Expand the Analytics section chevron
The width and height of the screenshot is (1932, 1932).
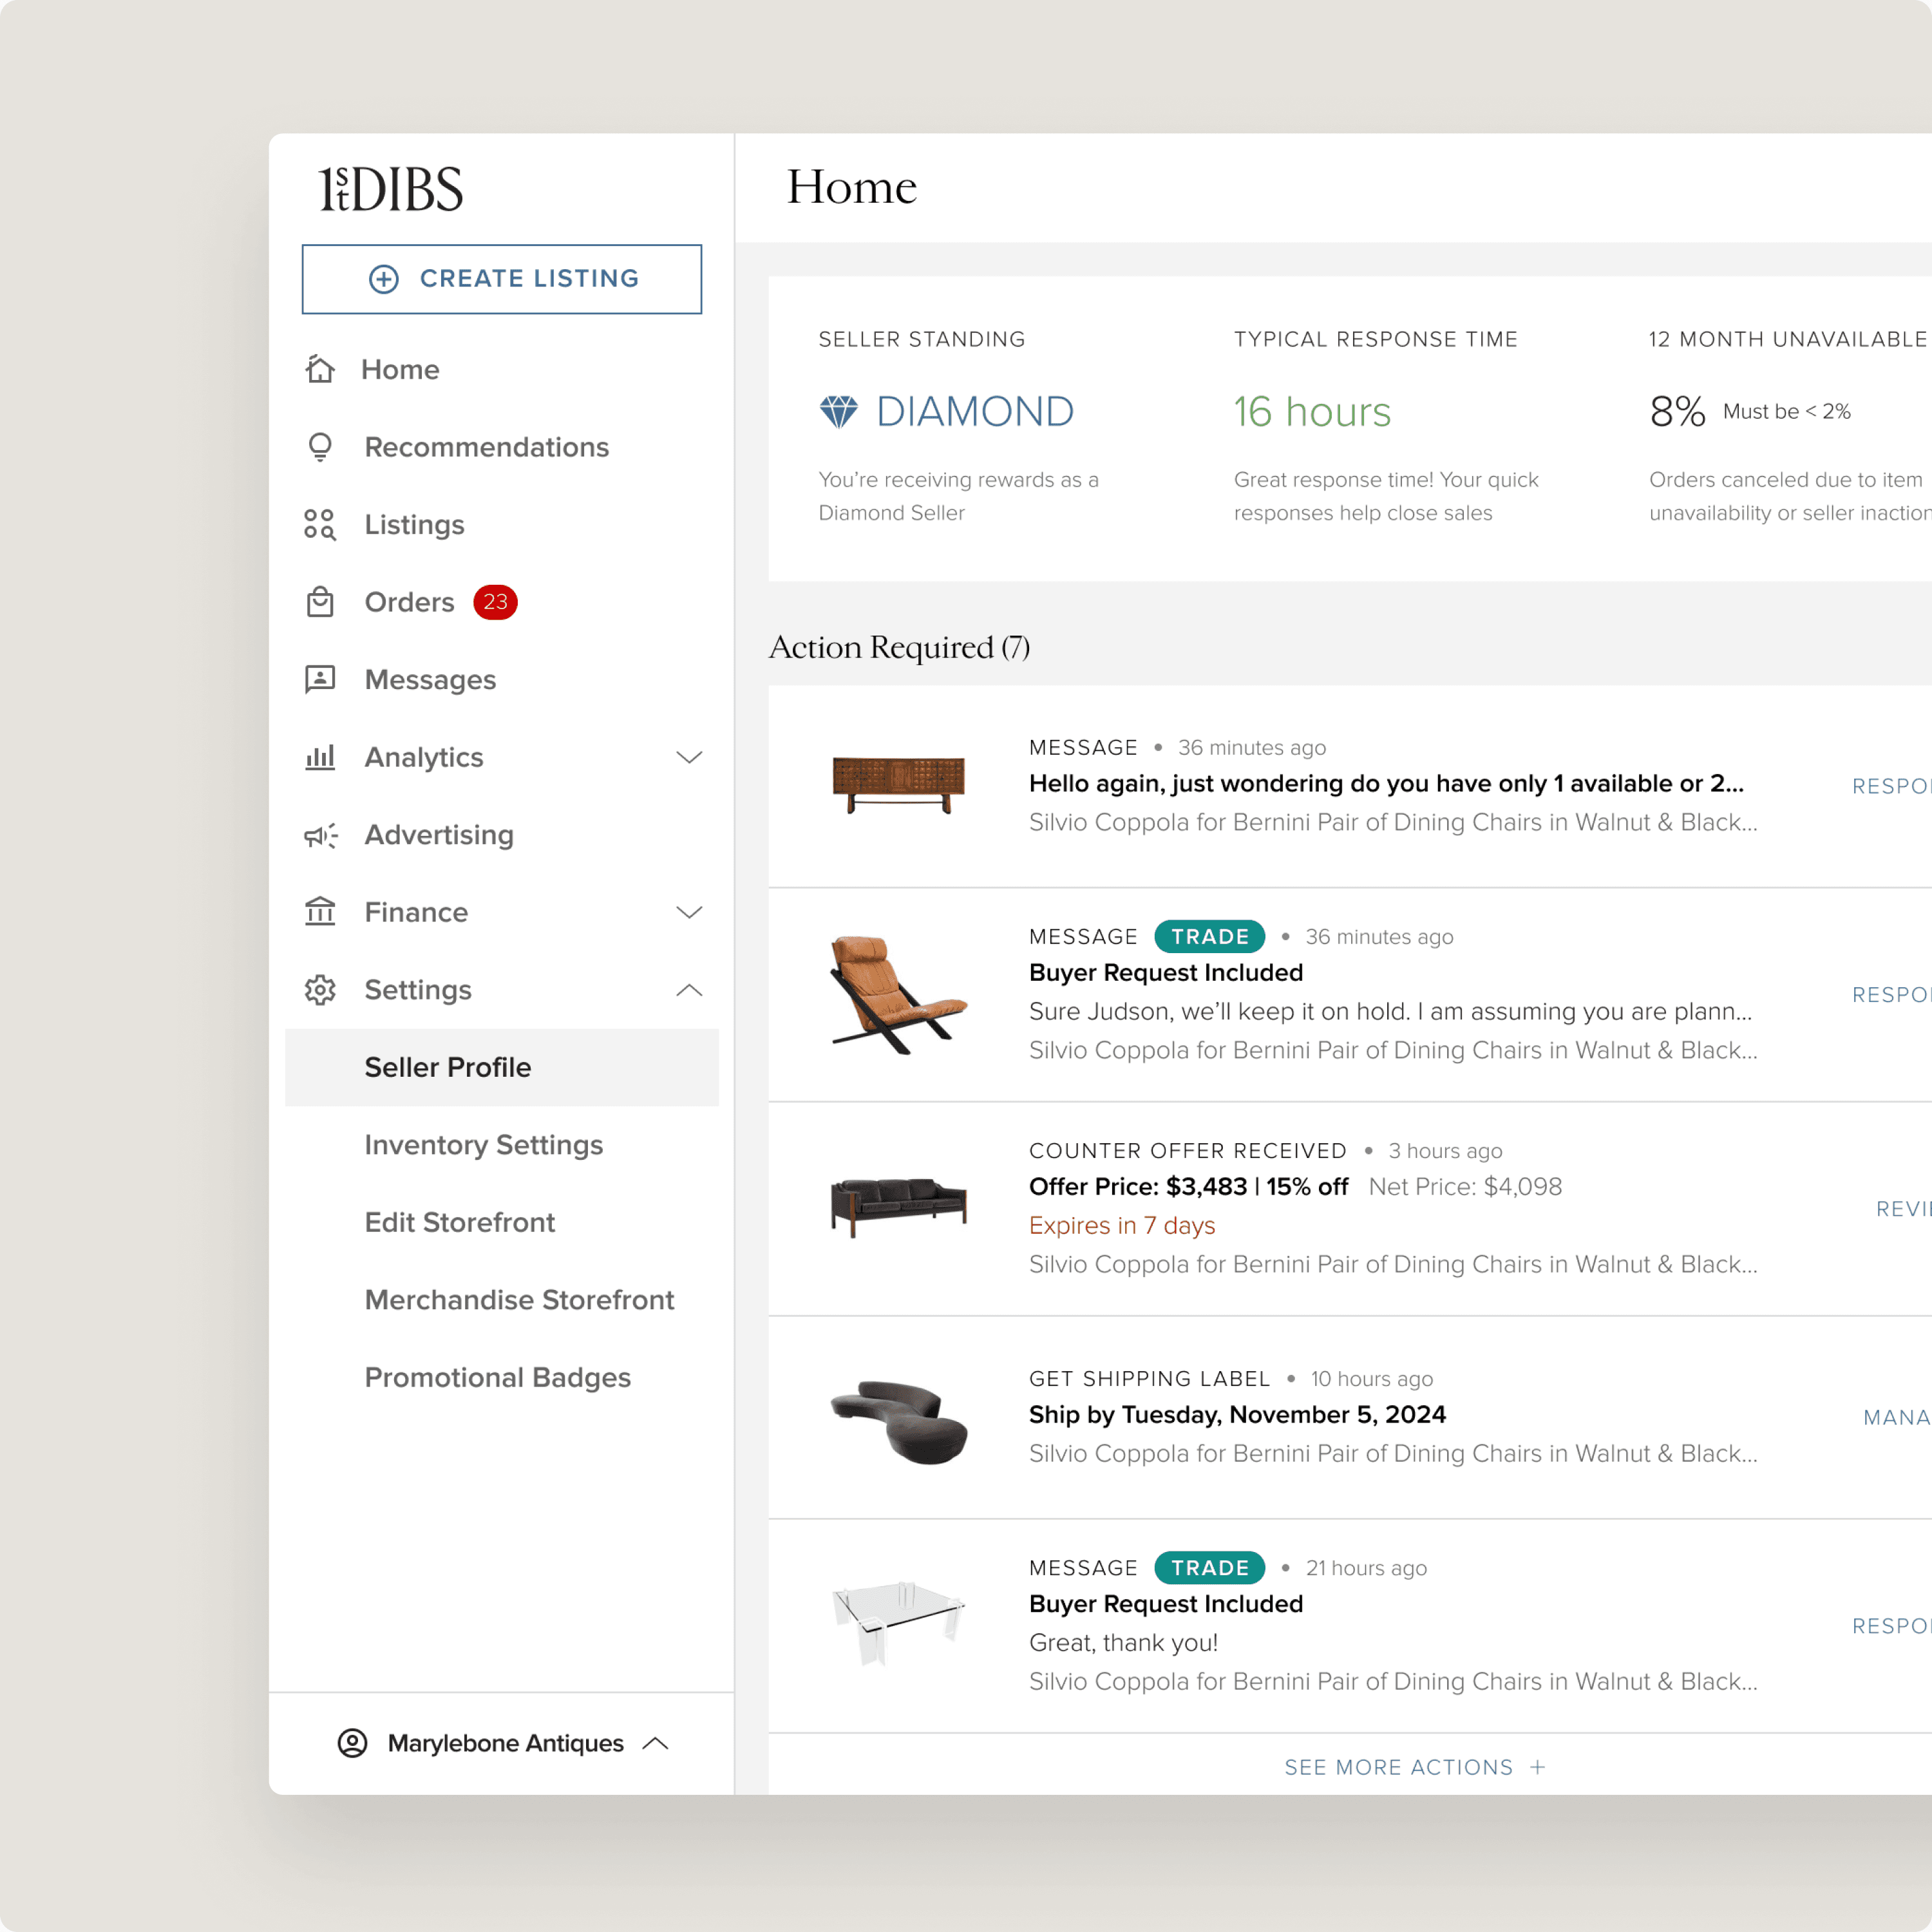tap(689, 757)
